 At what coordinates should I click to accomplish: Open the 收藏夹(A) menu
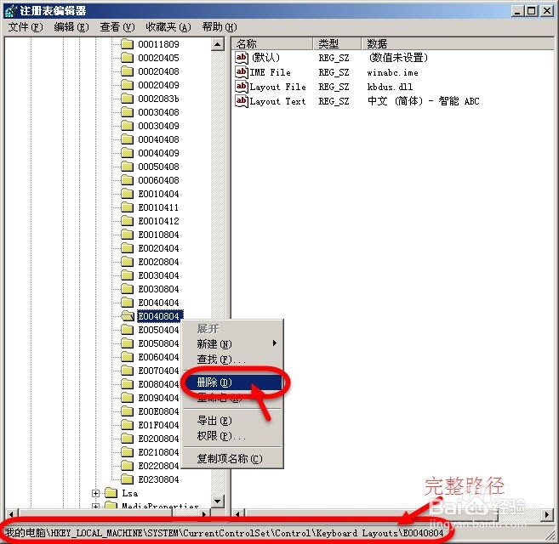(168, 27)
